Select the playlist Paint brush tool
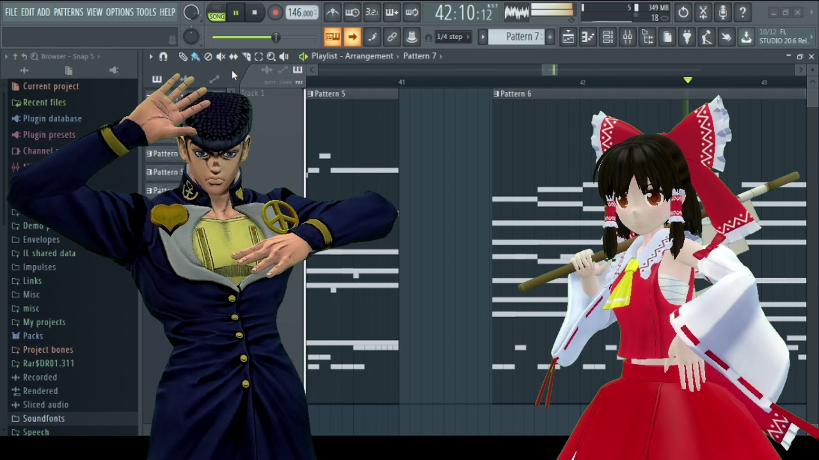Screen dimensions: 819x460 pos(195,56)
